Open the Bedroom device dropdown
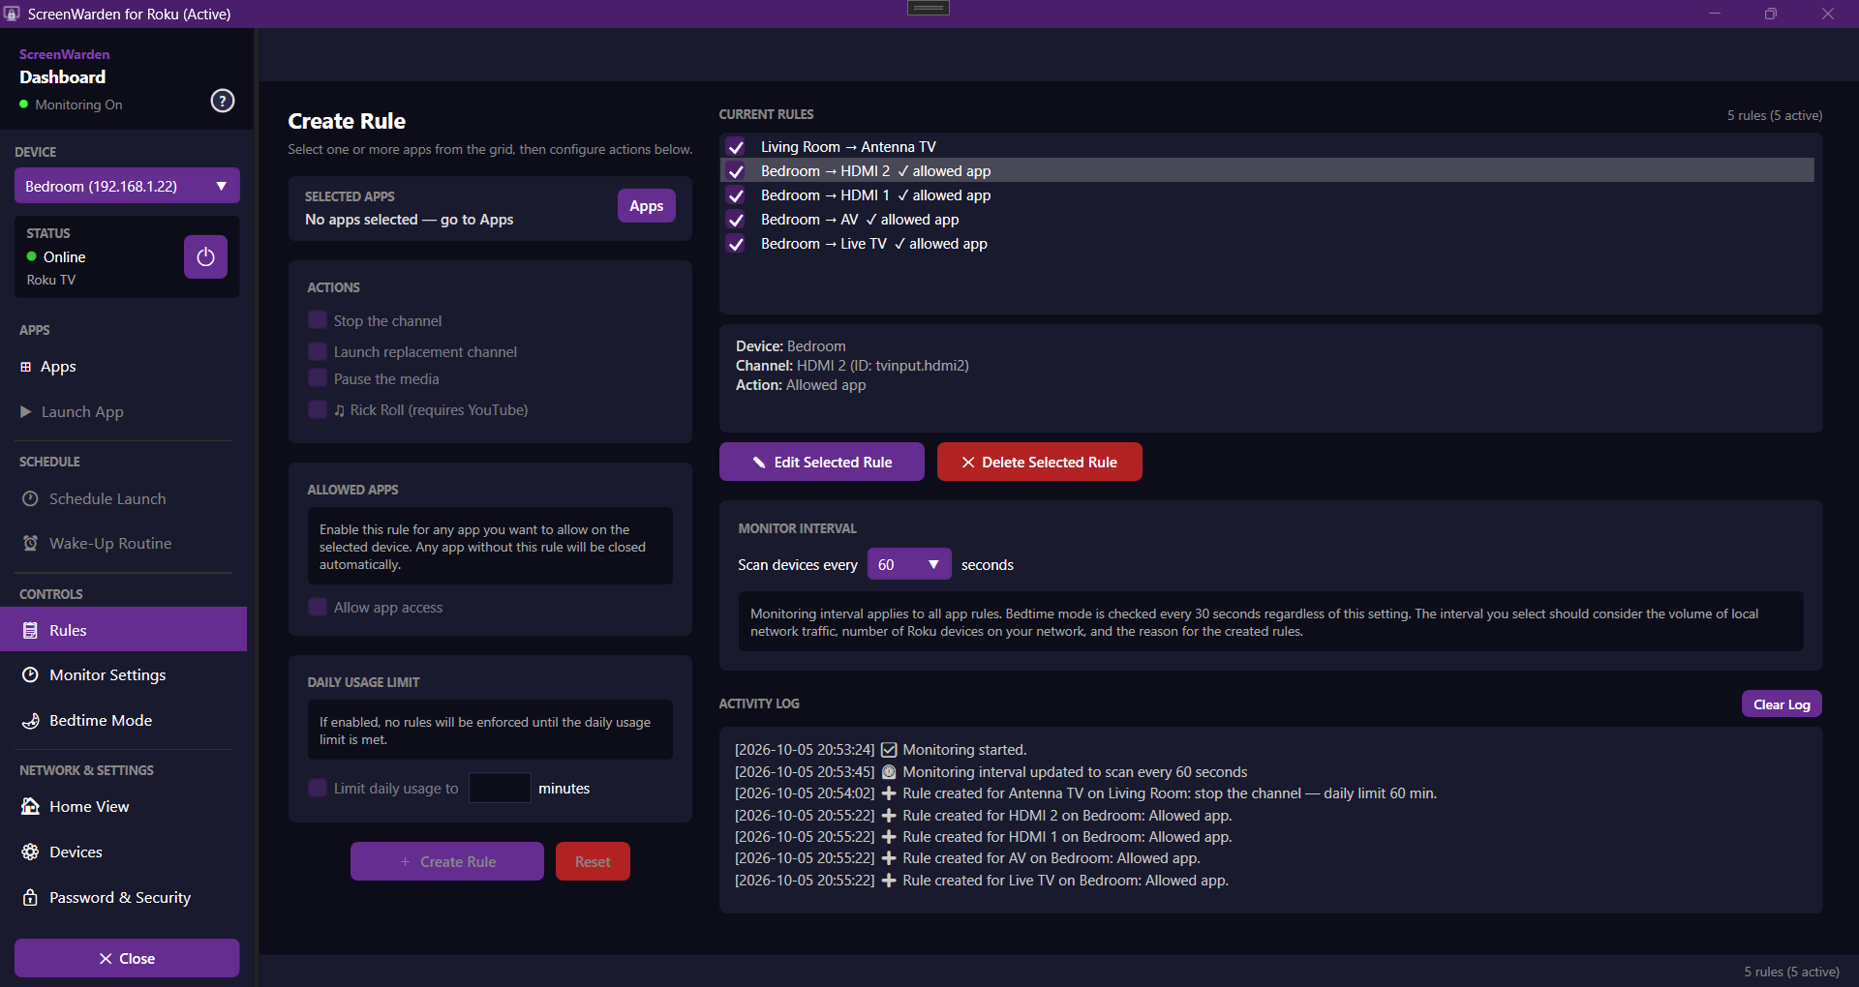The height and width of the screenshot is (987, 1859). (x=127, y=186)
